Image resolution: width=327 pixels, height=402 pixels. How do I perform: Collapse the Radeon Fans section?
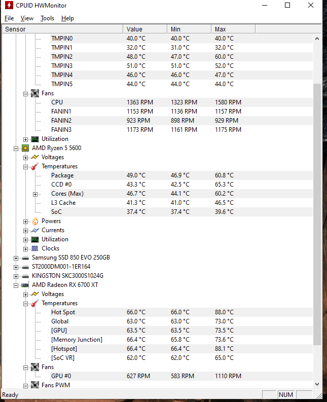(25, 368)
